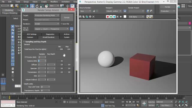This screenshot has width=192, height=108.
Task: Enable the Save File checkbox
Action: coord(61,24)
